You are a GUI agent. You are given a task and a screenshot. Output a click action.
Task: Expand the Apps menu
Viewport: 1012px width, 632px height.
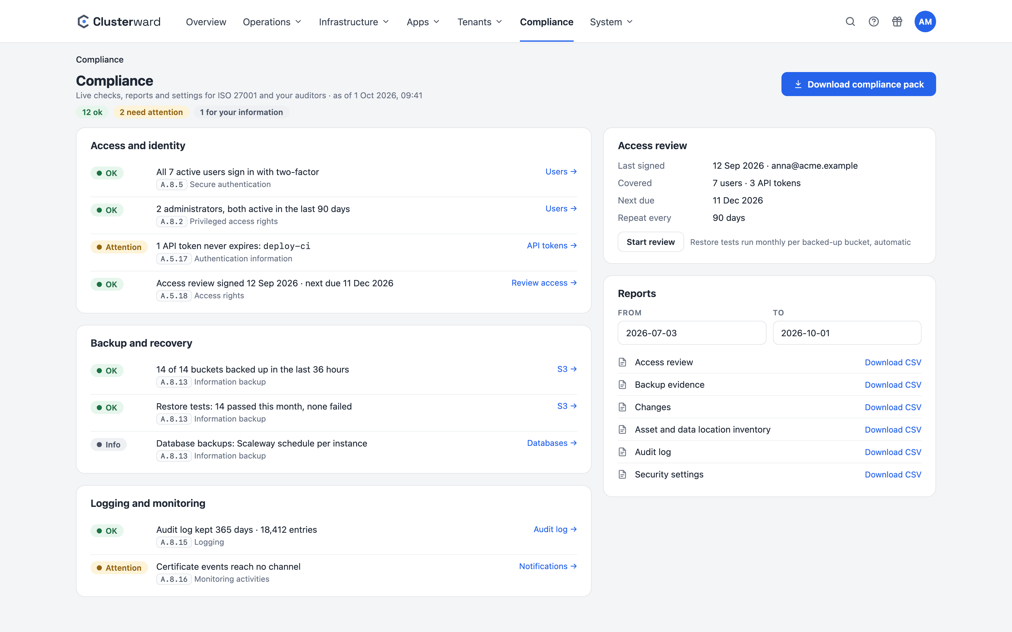(423, 22)
